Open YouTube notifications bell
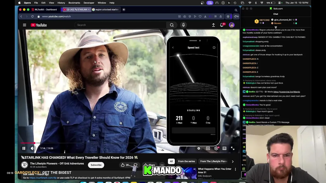 tap(222, 25)
